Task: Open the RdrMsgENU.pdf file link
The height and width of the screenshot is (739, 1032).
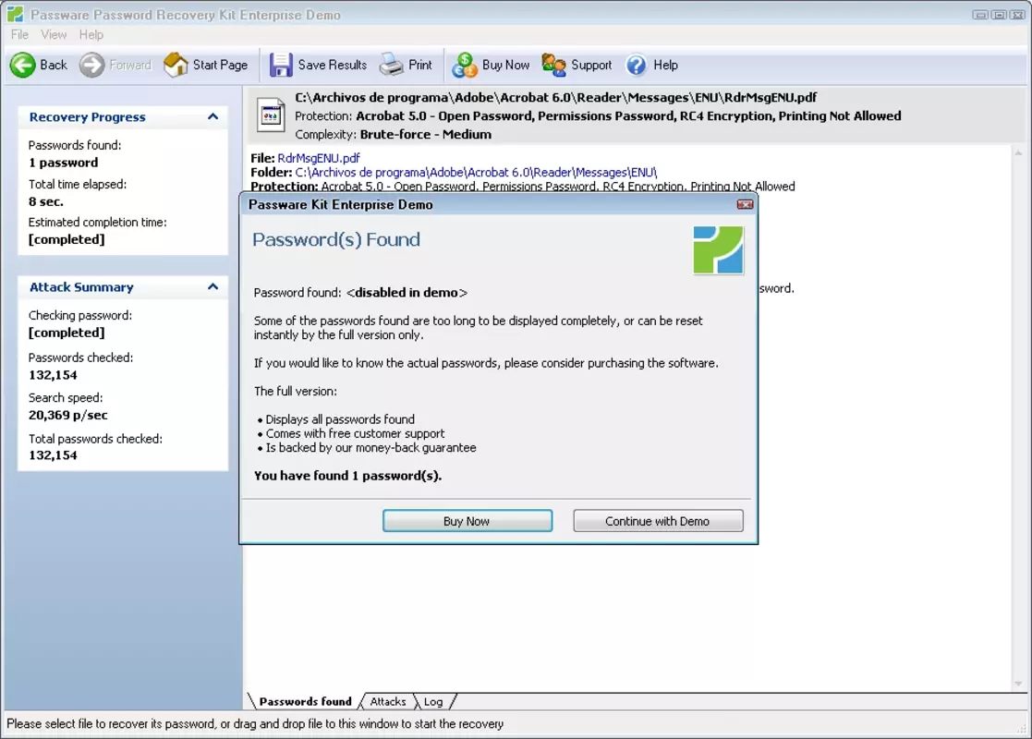Action: click(x=319, y=158)
